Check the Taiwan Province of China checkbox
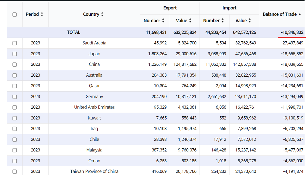Viewport: 306px width, 175px height. pyautogui.click(x=15, y=171)
